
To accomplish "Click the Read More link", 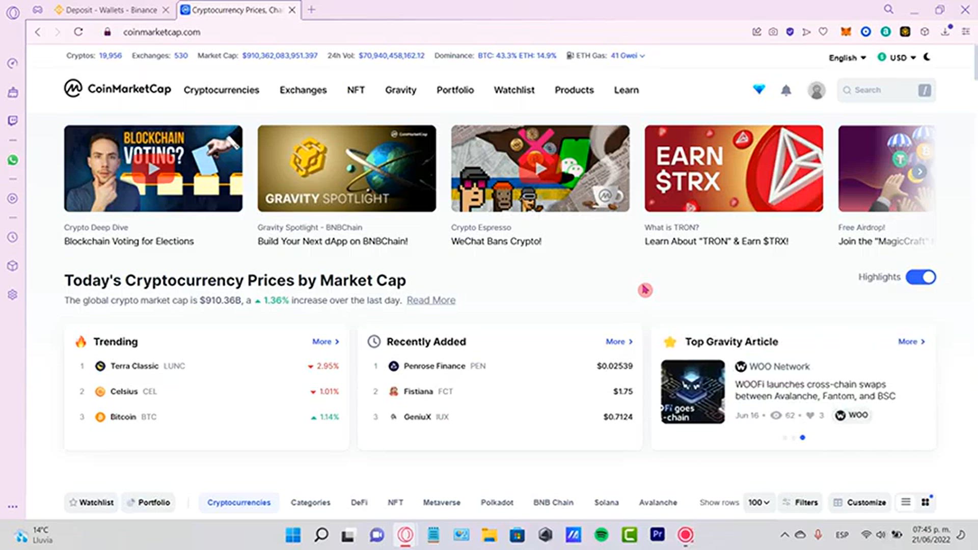I will click(x=431, y=300).
